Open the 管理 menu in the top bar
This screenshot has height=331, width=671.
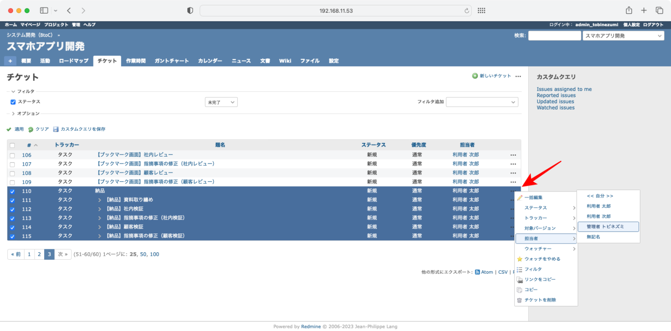(76, 24)
